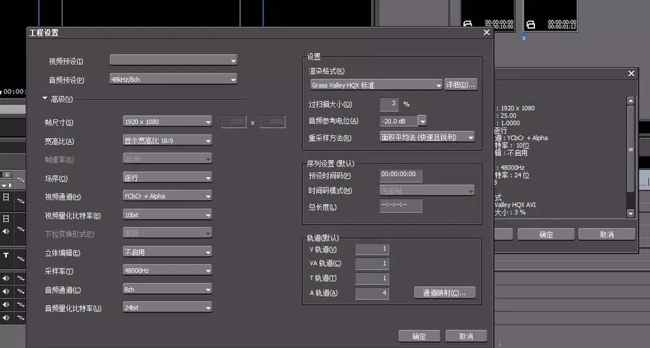The width and height of the screenshot is (650, 348).
Task: Click the A 轨道 count field
Action: point(372,293)
